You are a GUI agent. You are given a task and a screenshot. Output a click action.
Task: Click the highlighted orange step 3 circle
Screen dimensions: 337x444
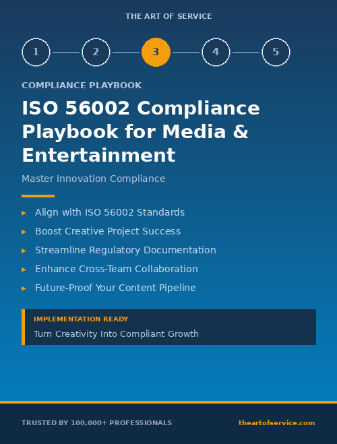tap(156, 52)
